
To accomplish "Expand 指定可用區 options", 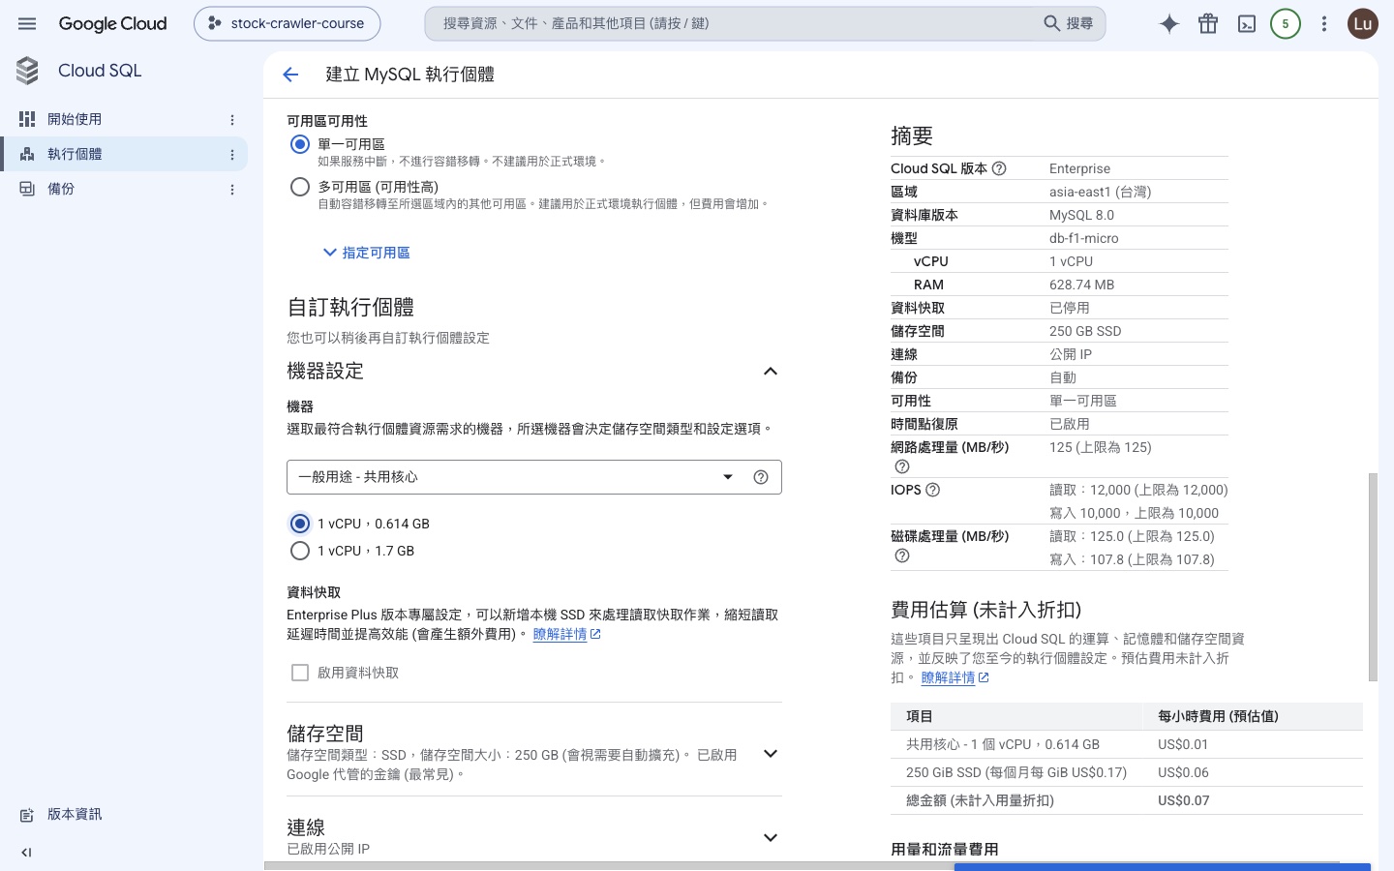I will [x=366, y=253].
